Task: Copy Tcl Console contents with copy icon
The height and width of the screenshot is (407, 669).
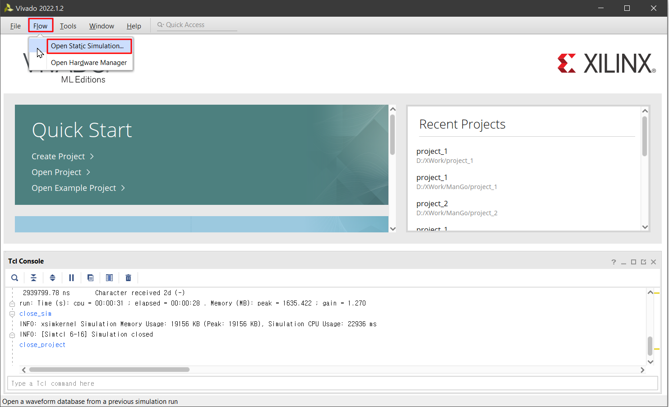Action: pyautogui.click(x=90, y=278)
